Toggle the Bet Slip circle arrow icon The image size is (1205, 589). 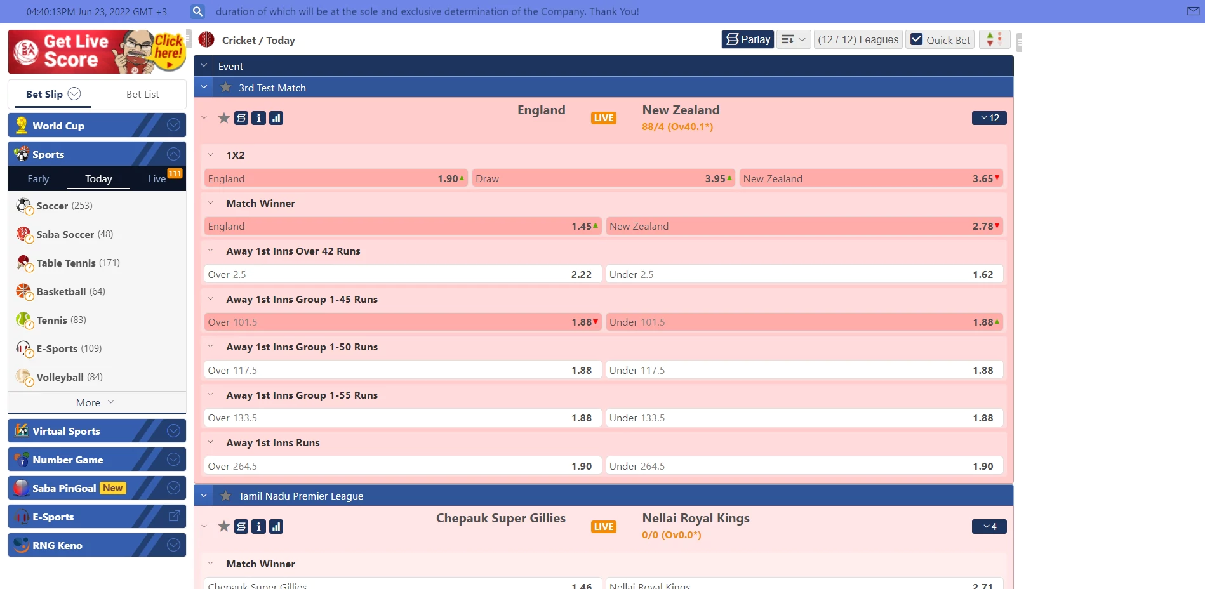coord(74,94)
